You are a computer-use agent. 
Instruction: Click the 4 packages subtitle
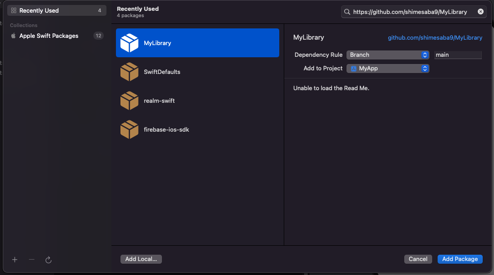(130, 15)
